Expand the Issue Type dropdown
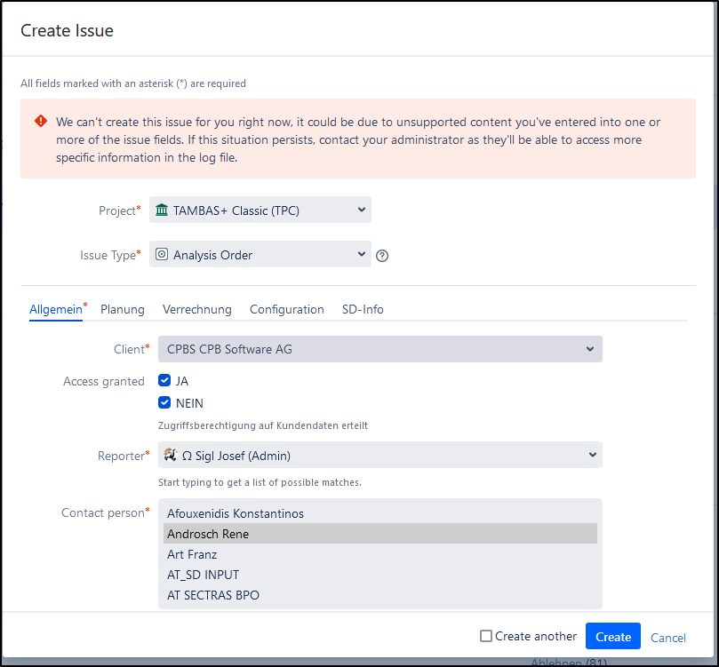This screenshot has width=719, height=667. tap(361, 255)
